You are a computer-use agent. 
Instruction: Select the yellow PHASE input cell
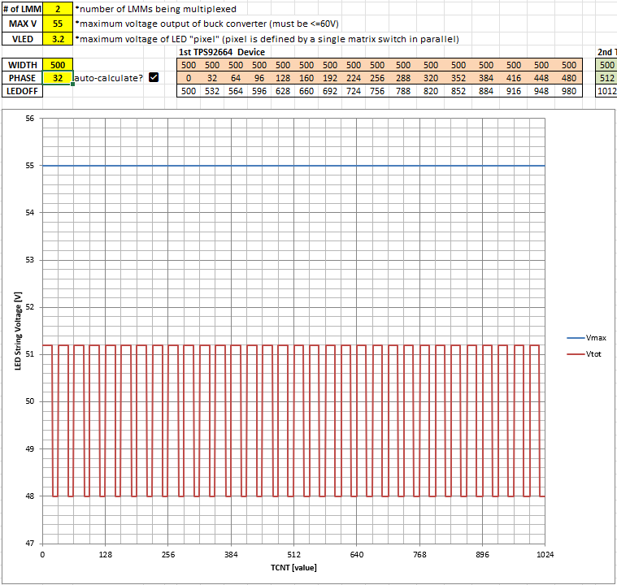pyautogui.click(x=58, y=78)
